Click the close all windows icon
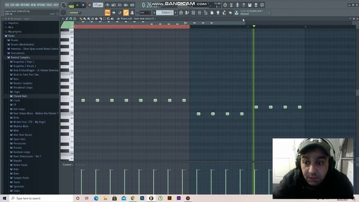The height and width of the screenshot is (202, 359). (x=230, y=13)
